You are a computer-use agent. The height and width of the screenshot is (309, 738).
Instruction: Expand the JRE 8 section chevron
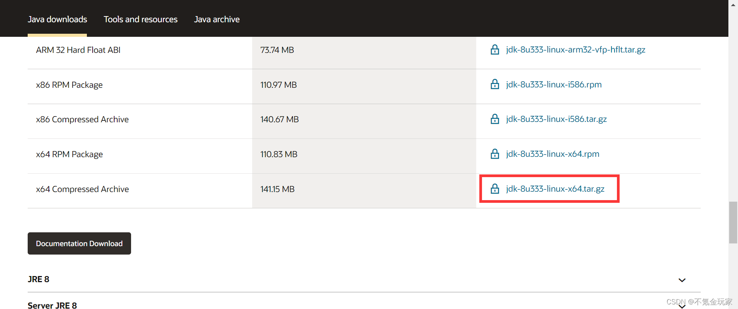point(682,280)
